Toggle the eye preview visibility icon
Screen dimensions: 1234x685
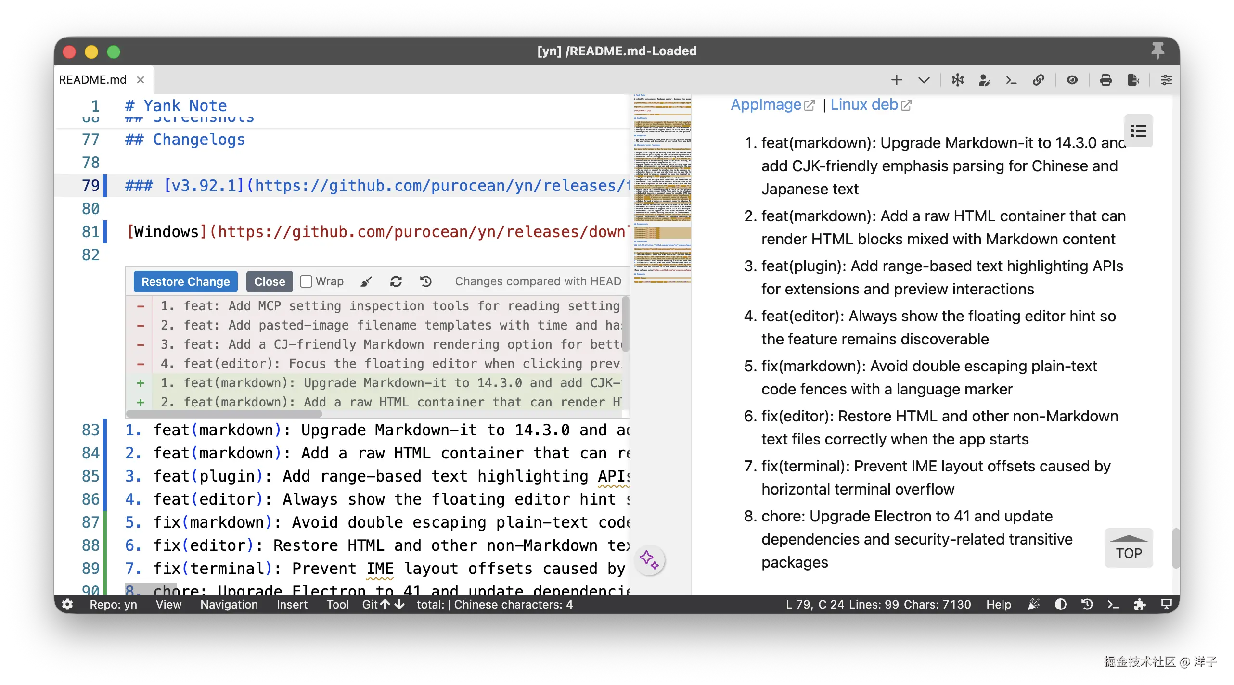(1072, 80)
